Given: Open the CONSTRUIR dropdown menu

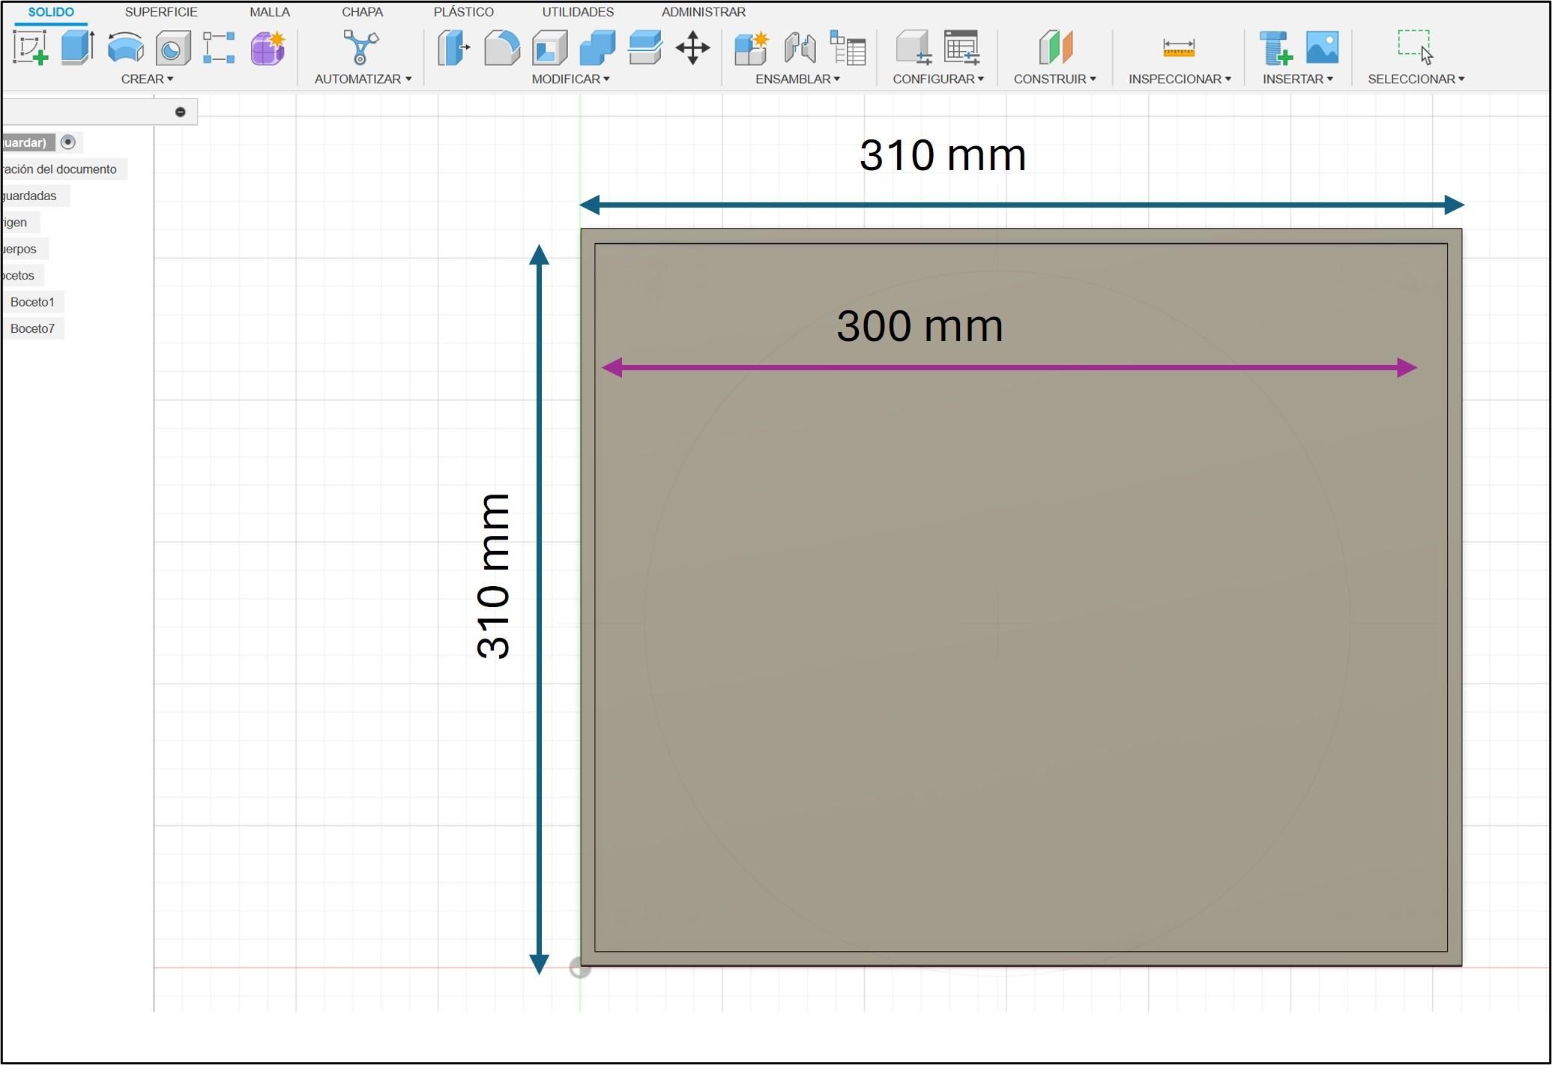Looking at the screenshot, I should point(1055,79).
